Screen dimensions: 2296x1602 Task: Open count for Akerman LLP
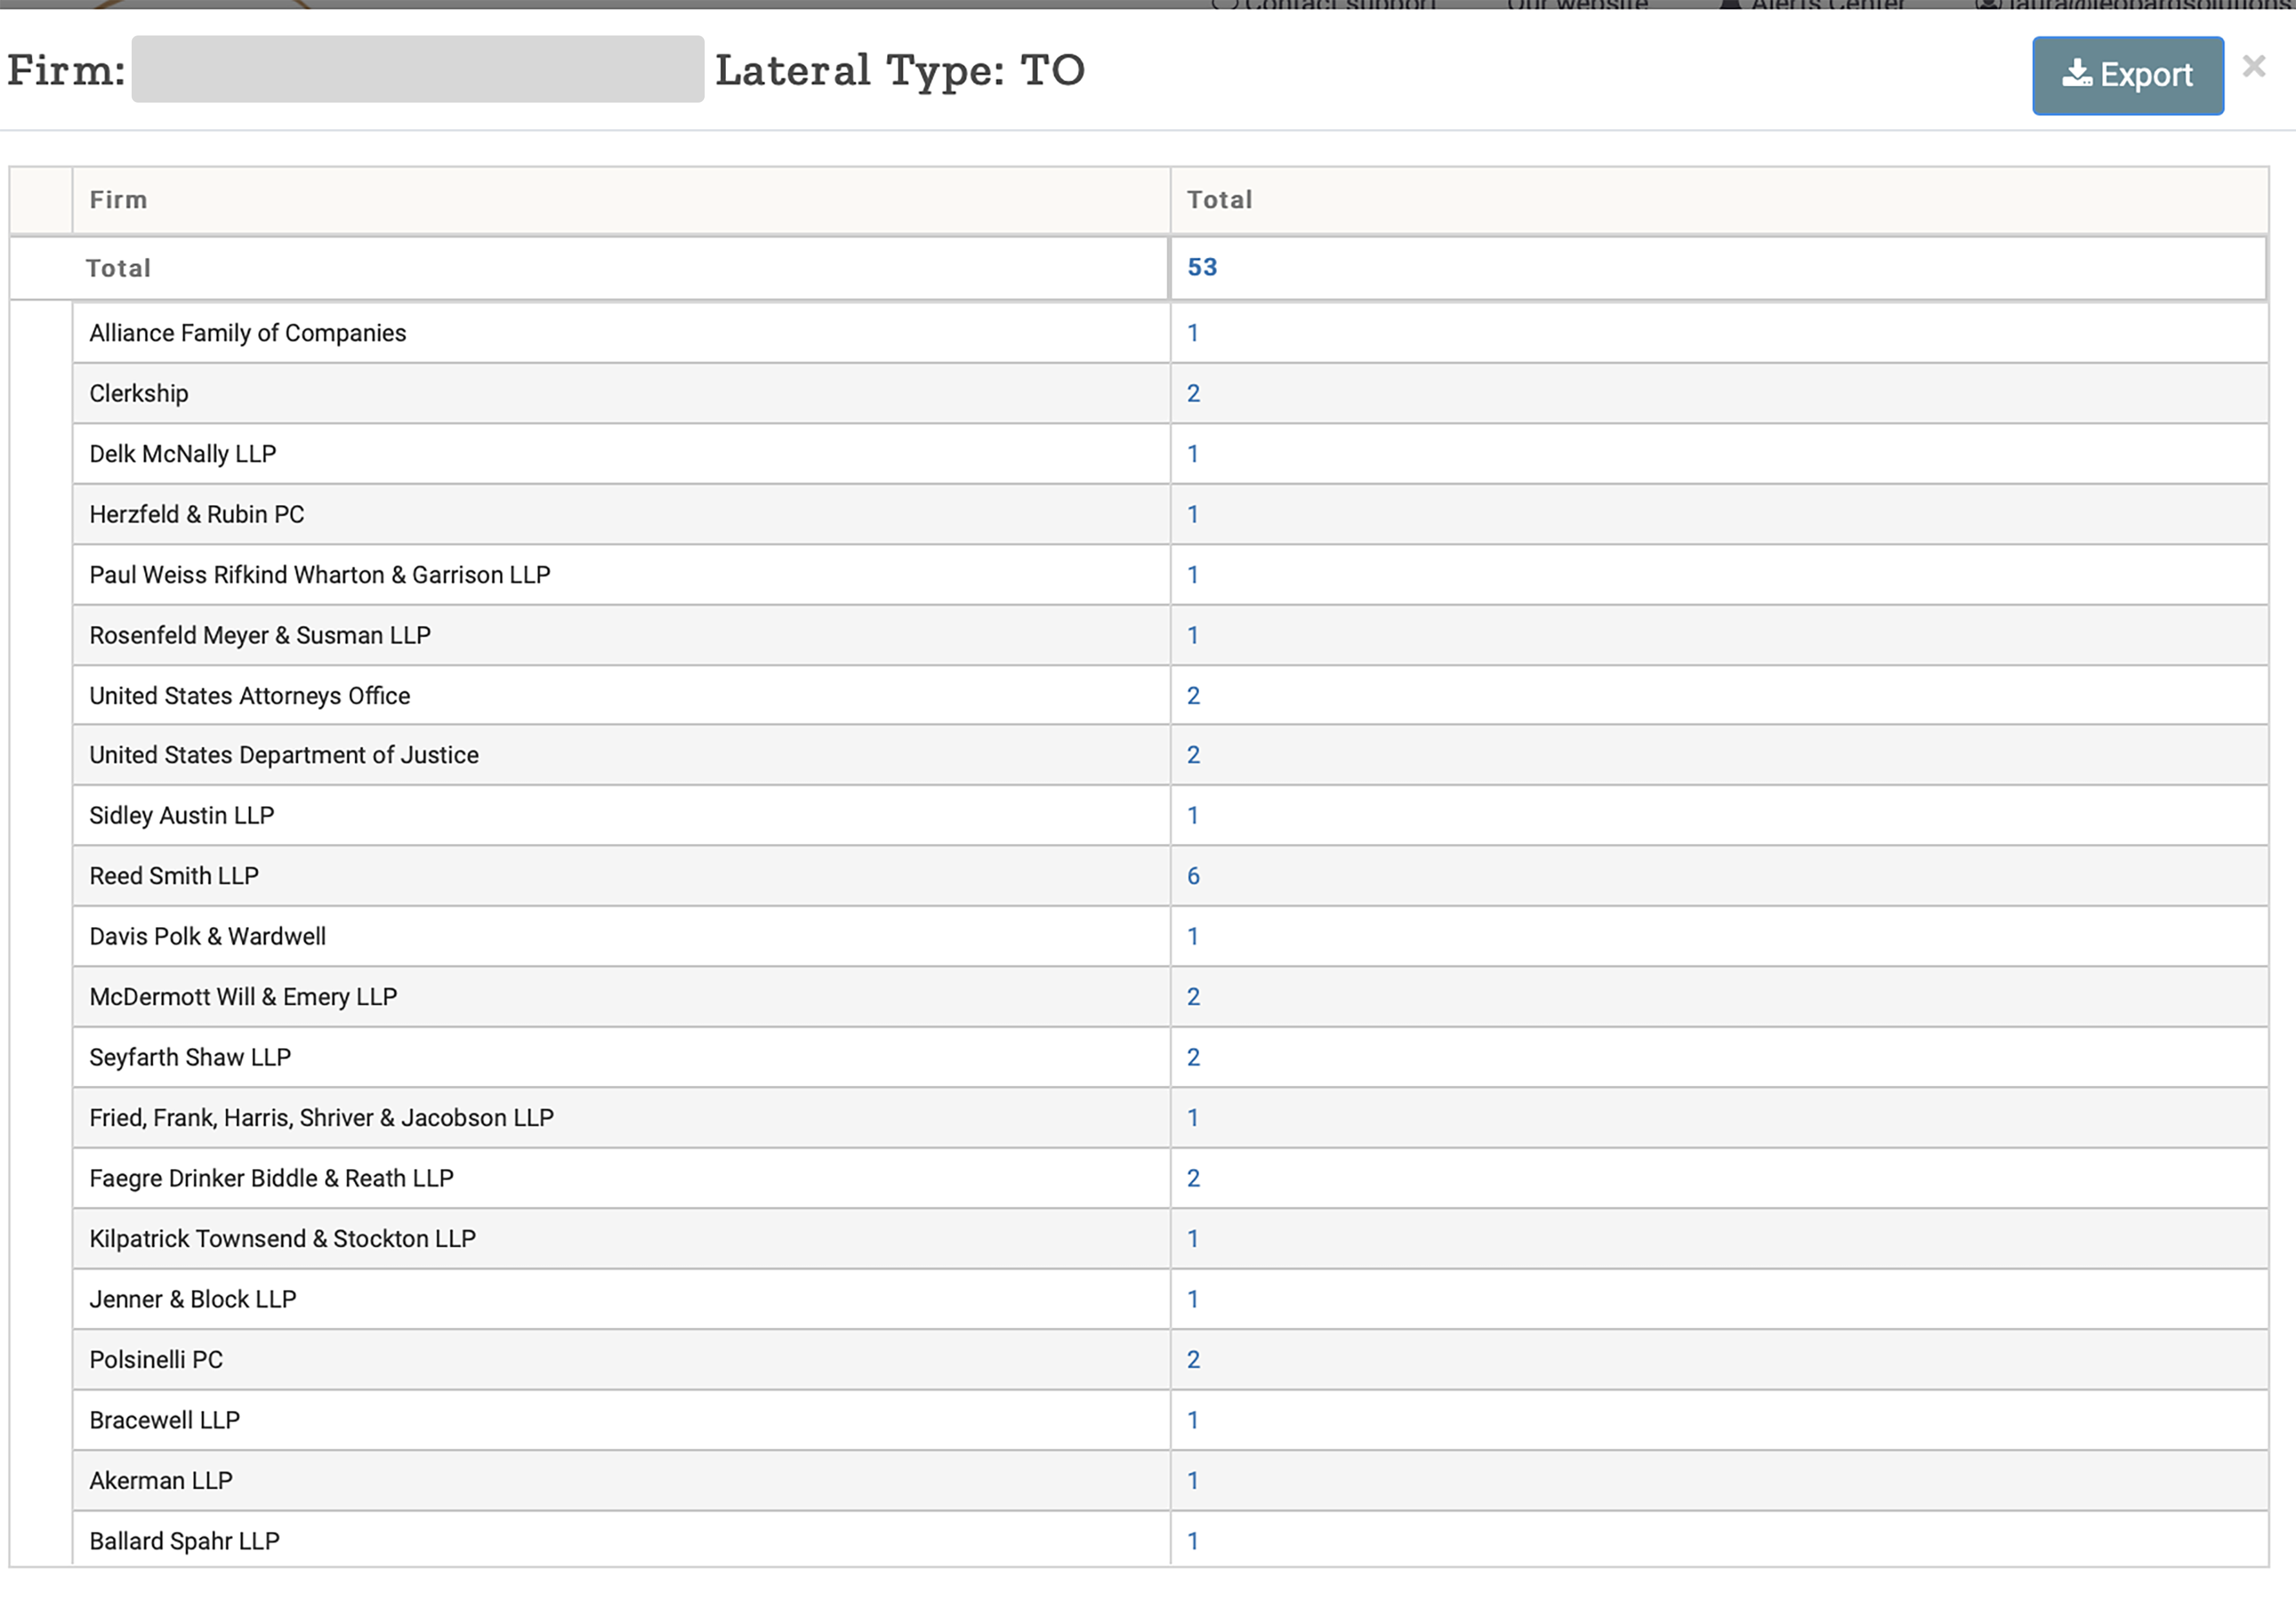click(x=1193, y=1481)
